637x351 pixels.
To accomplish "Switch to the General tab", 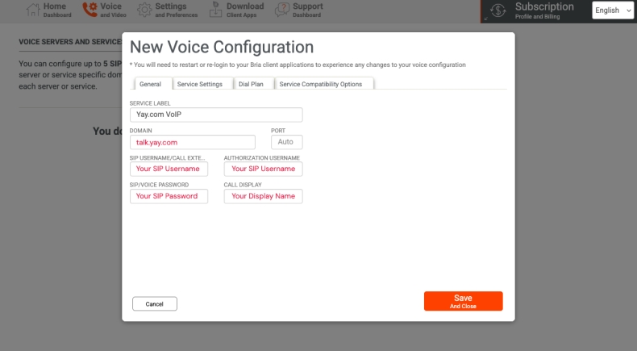I will tap(150, 84).
